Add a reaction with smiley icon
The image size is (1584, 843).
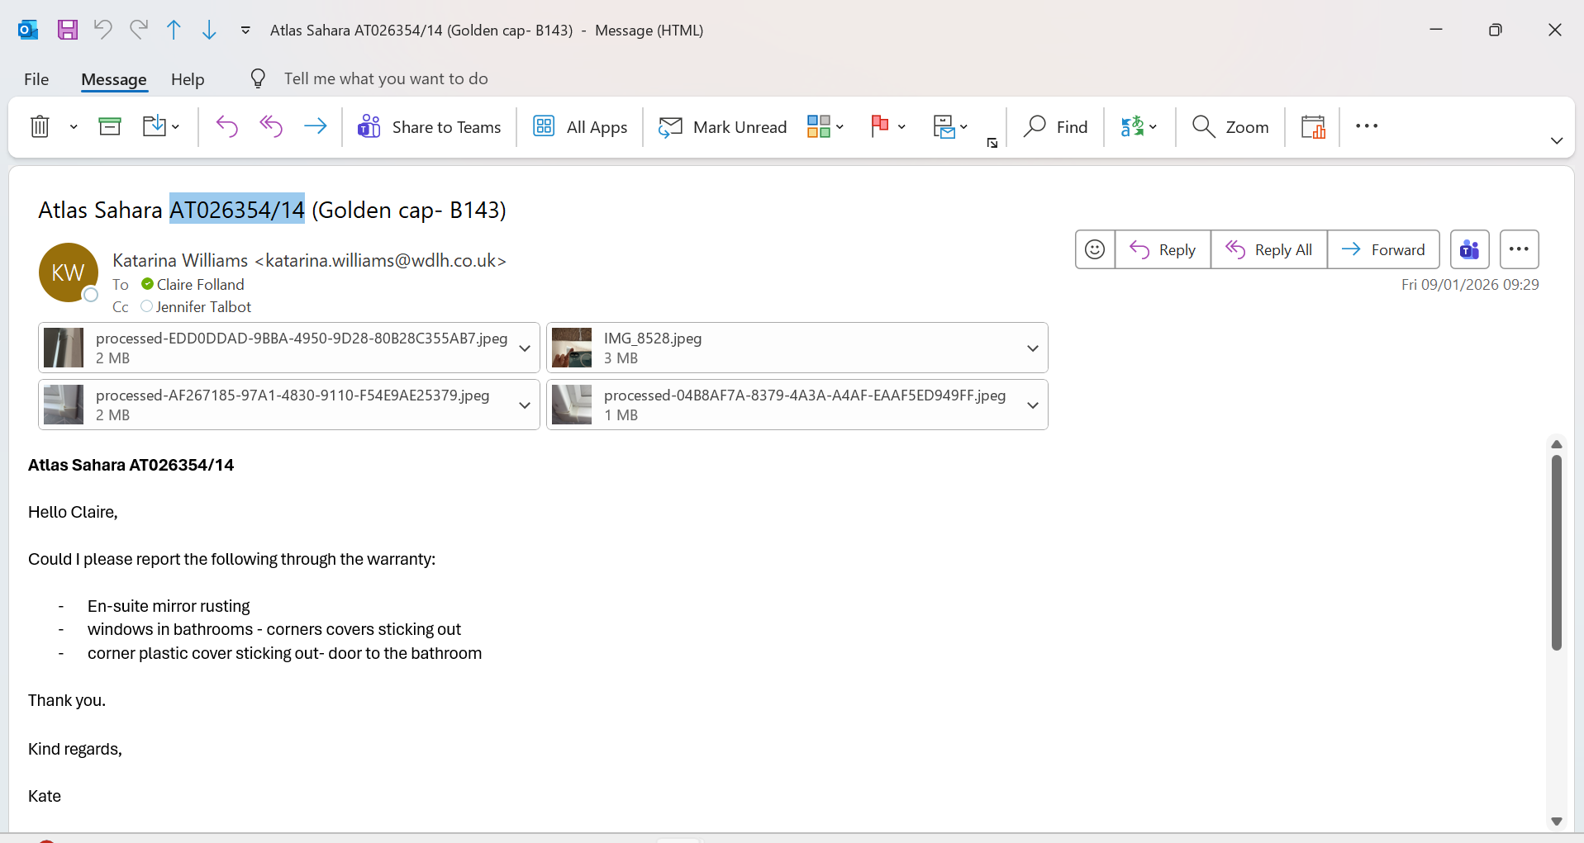point(1095,249)
